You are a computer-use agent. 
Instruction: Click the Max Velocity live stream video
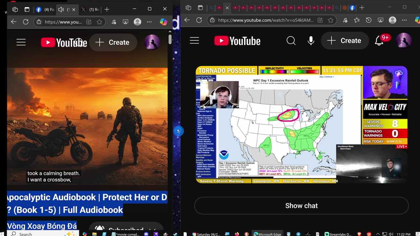pos(302,125)
